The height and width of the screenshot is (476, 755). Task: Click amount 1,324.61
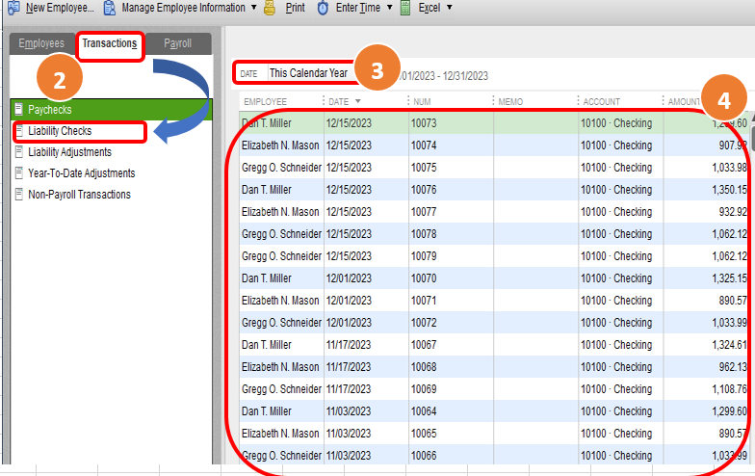[730, 345]
